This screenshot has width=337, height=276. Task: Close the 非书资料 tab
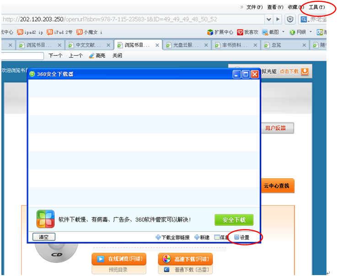coord(255,45)
